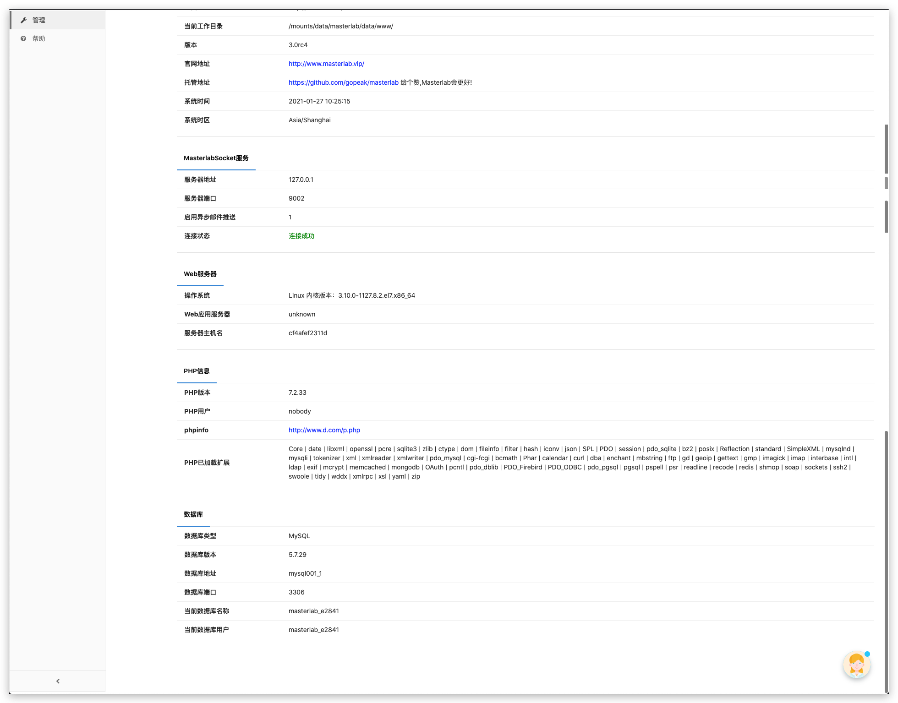Click the PHP版本 value 7.2.33
Screen dimensions: 898x703
click(x=297, y=392)
